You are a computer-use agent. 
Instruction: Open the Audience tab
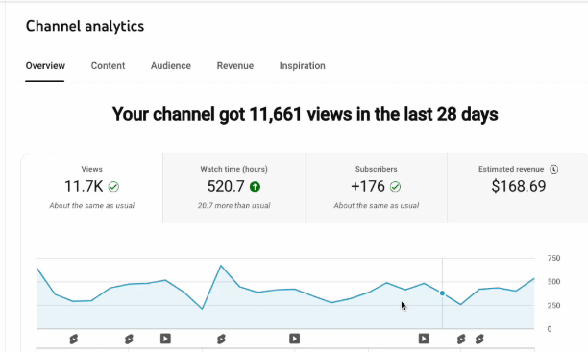pyautogui.click(x=171, y=66)
